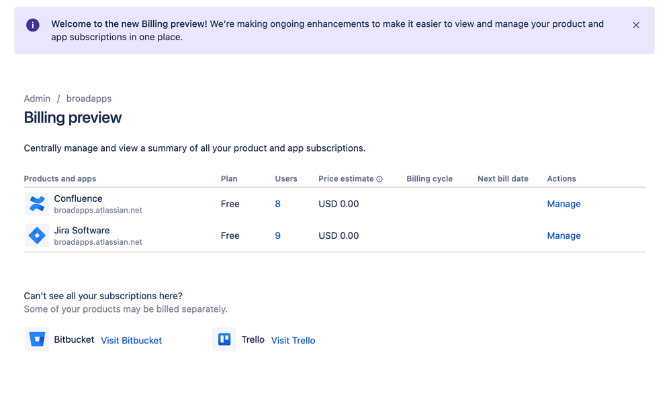Screen dimensions: 671x393
Task: Click the Price estimate column header
Action: point(346,178)
